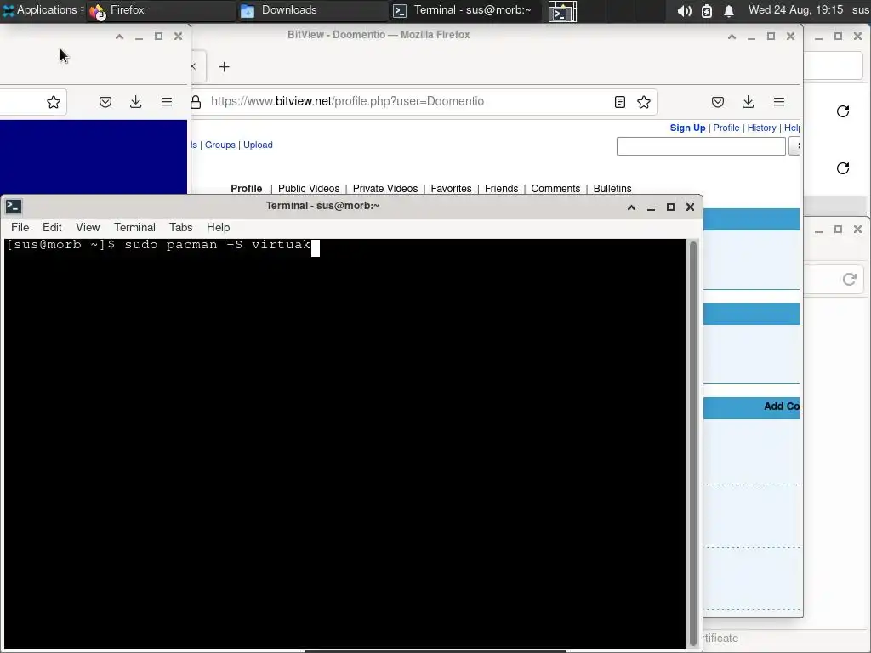Click the Add Co heading on BitView page
Screen dimensions: 871x653
pos(781,406)
